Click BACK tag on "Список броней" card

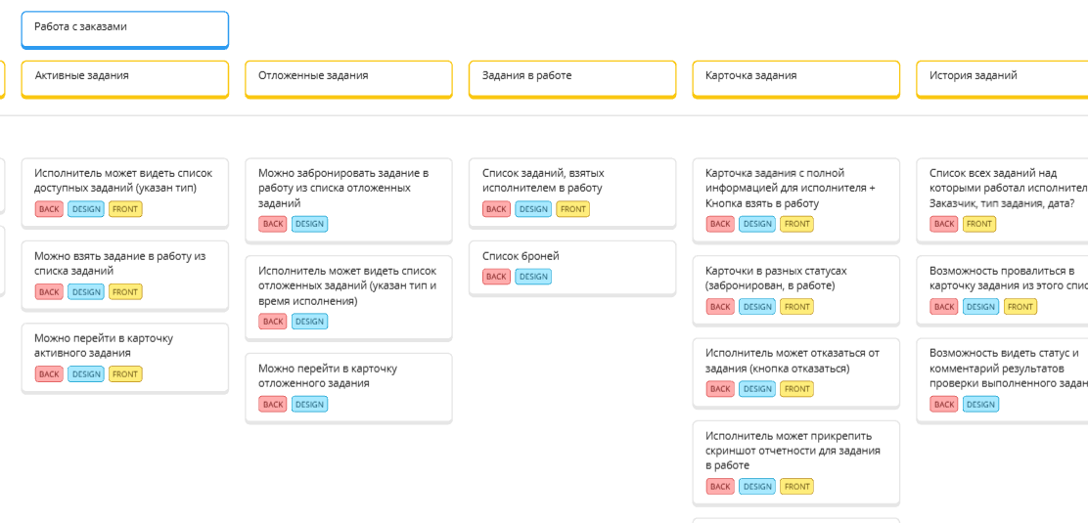tap(497, 277)
